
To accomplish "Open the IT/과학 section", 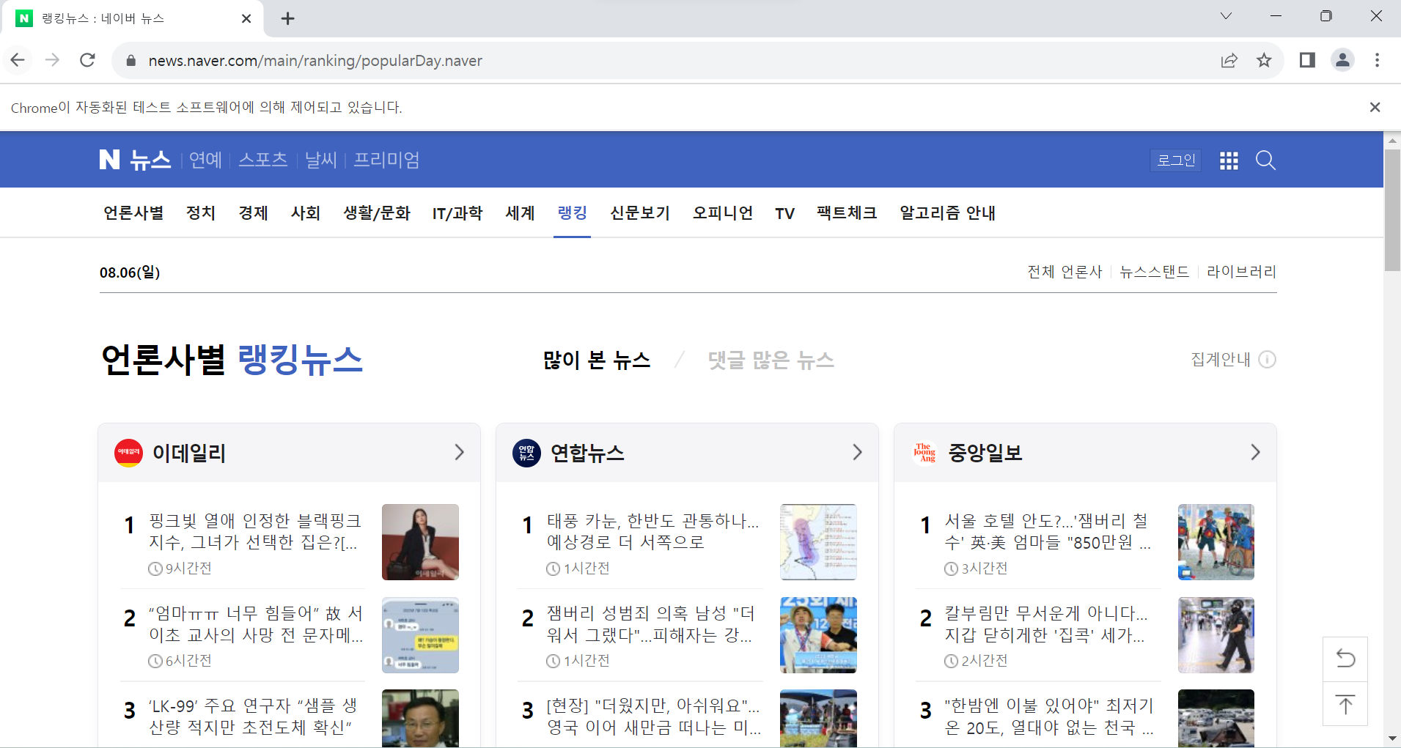I will pyautogui.click(x=457, y=213).
